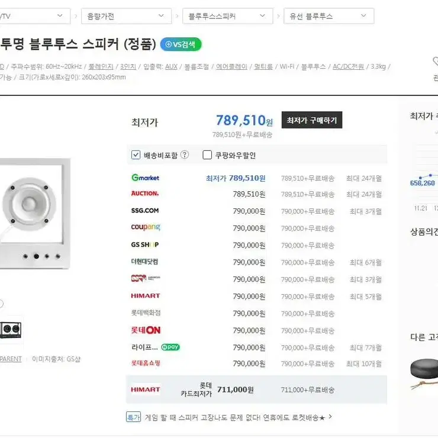The image size is (438, 438).
Task: Open the HIMART logo in the 790,000원 row
Action: (145, 296)
